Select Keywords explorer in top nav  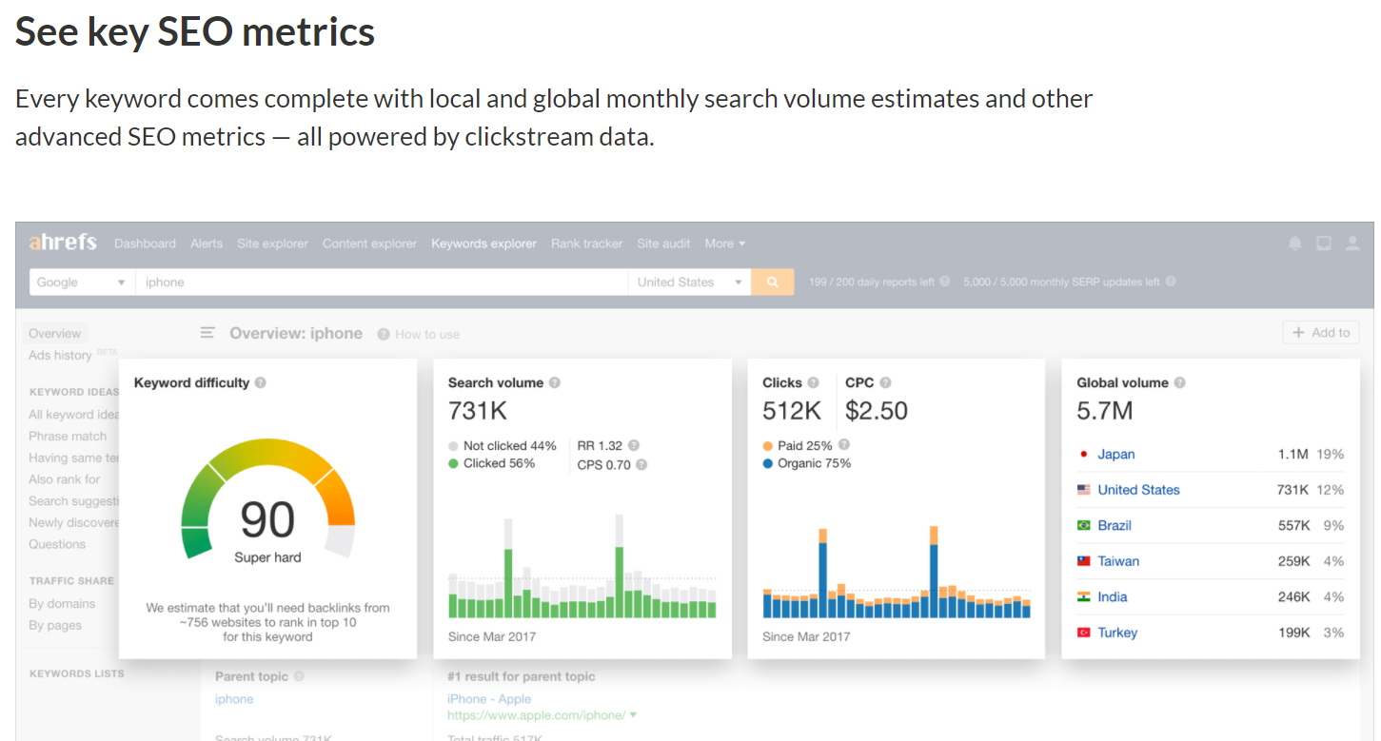point(483,244)
